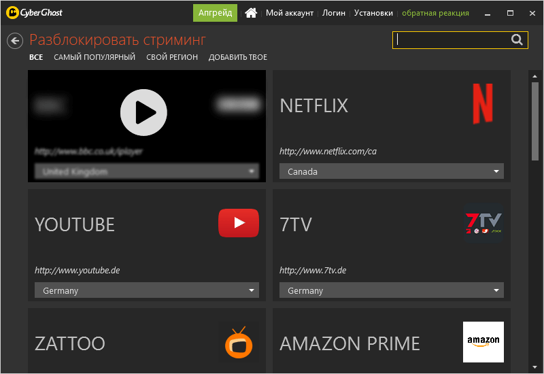Click the scrollbar down arrow
This screenshot has width=544, height=374.
tap(534, 367)
